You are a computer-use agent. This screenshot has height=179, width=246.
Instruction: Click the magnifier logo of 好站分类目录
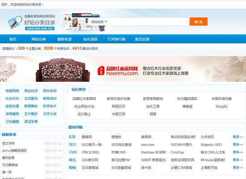pos(15,22)
